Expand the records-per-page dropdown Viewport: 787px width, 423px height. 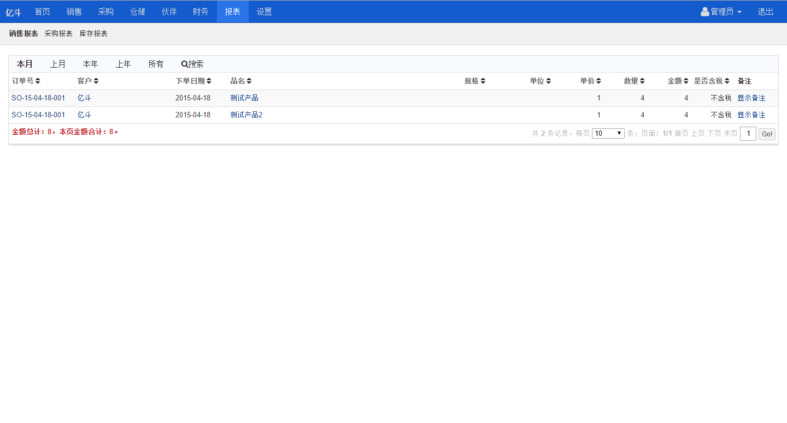coord(608,133)
